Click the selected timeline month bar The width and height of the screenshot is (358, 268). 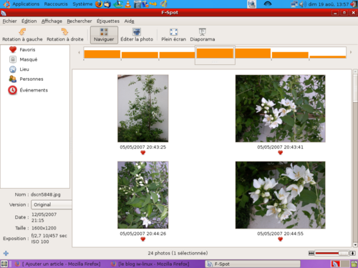pyautogui.click(x=215, y=53)
